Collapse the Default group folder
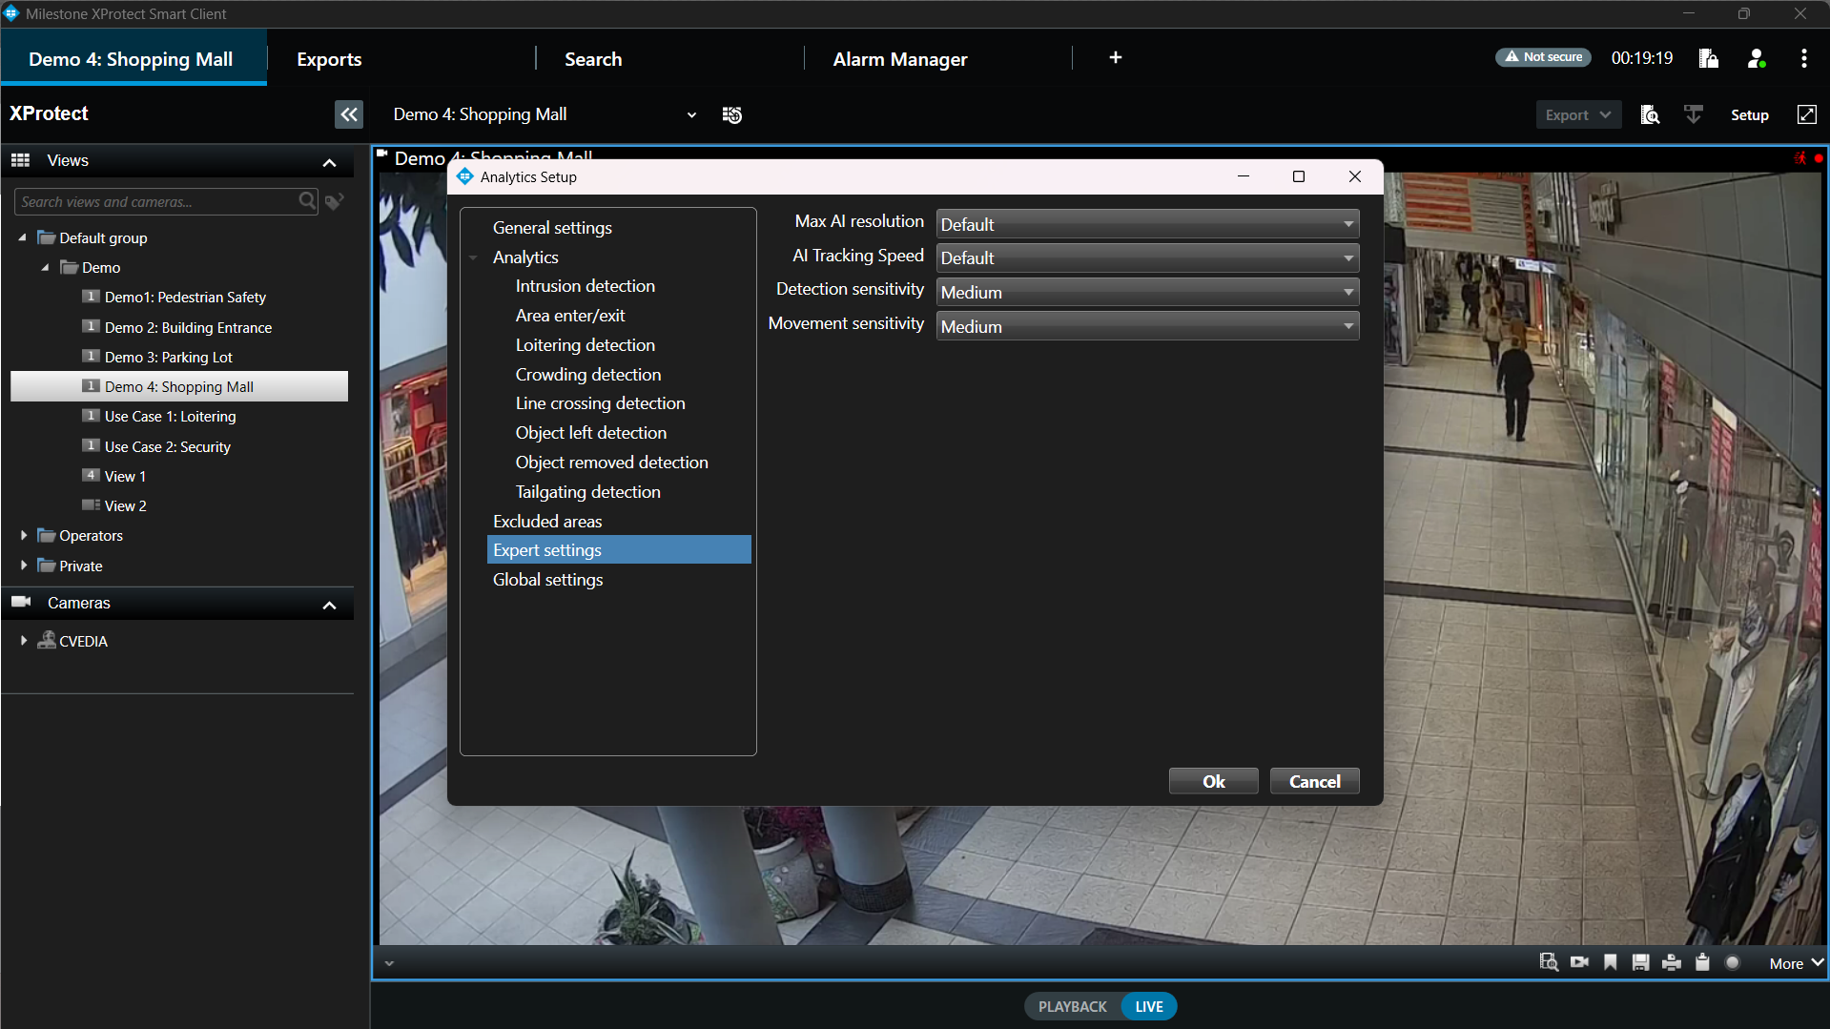1830x1029 pixels. [22, 237]
